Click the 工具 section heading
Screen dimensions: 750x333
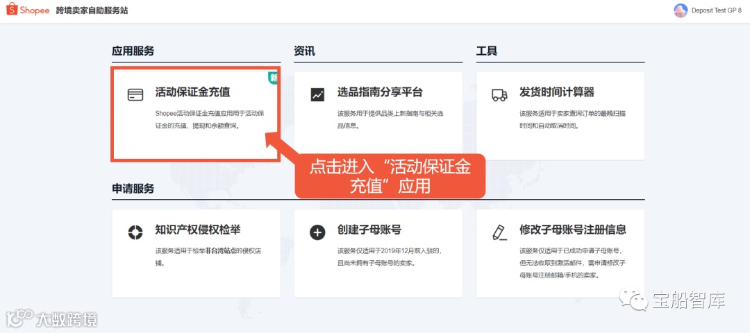click(x=487, y=51)
